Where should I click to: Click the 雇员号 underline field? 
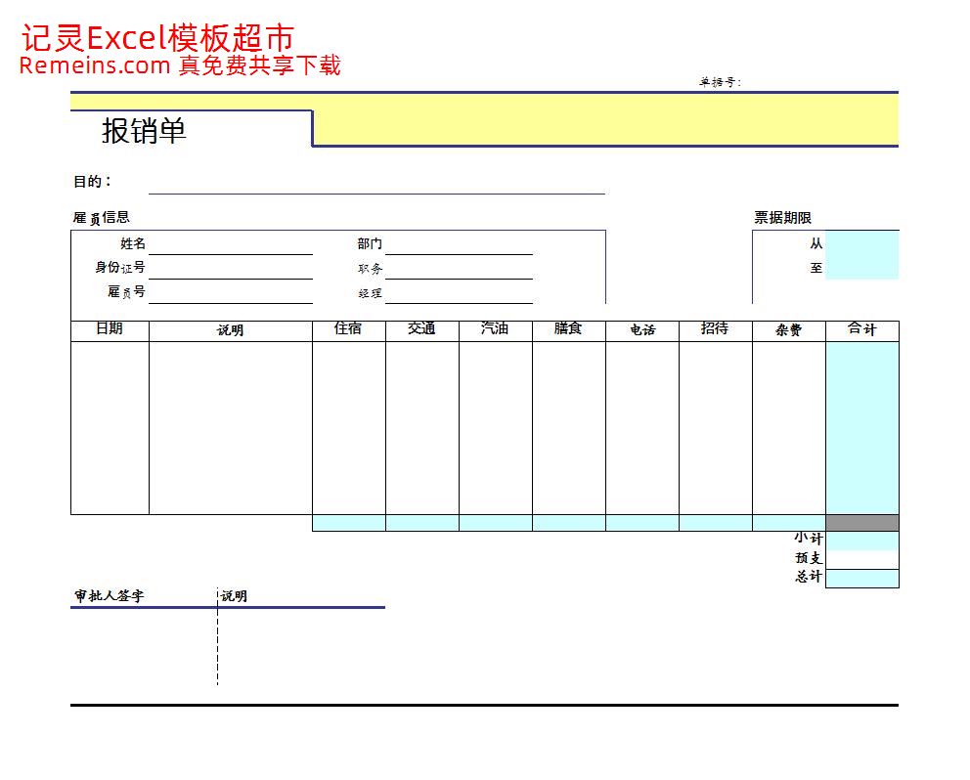[x=231, y=292]
